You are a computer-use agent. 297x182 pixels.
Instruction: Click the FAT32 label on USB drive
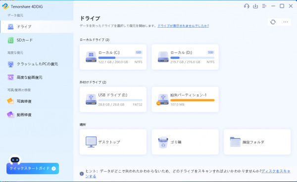[x=138, y=104]
